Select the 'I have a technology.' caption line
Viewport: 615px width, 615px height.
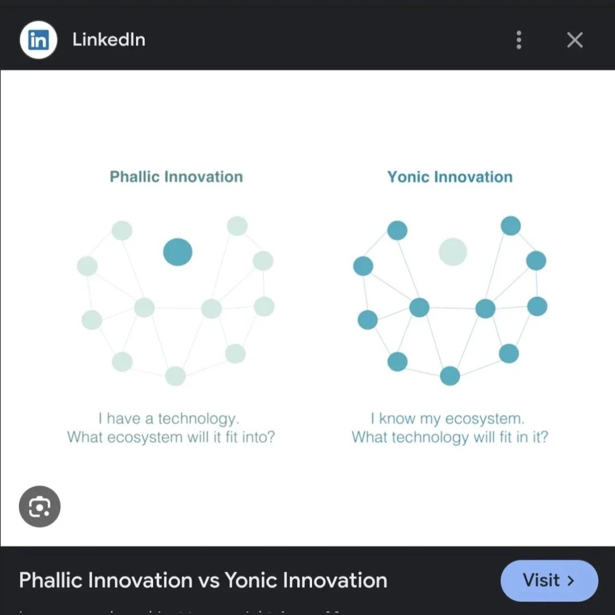[169, 419]
